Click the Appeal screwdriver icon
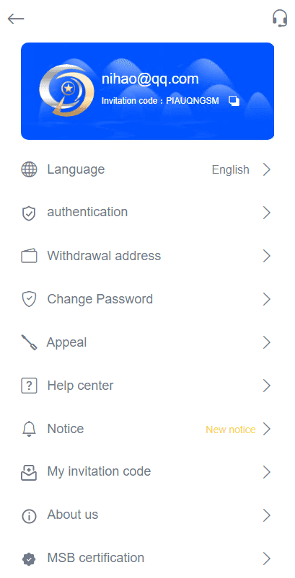The image size is (295, 578). tap(29, 342)
